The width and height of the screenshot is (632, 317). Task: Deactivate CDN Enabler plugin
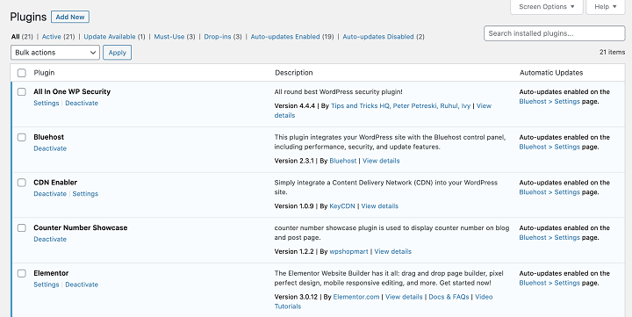[50, 194]
